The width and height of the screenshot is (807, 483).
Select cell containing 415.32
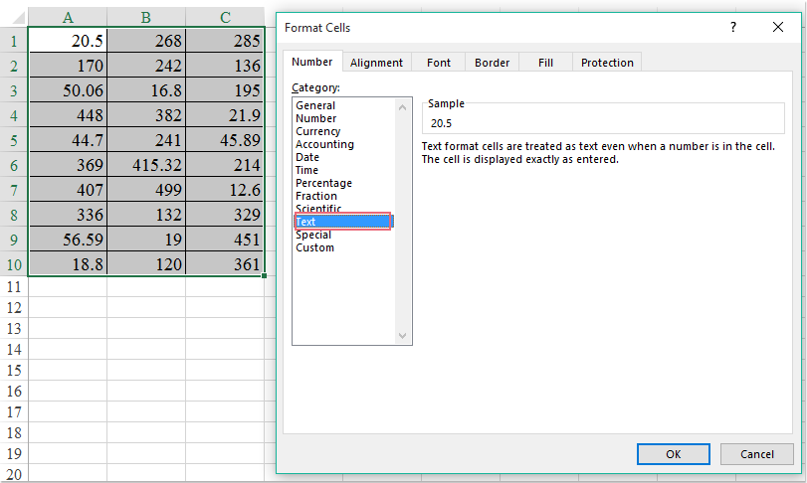coord(145,165)
